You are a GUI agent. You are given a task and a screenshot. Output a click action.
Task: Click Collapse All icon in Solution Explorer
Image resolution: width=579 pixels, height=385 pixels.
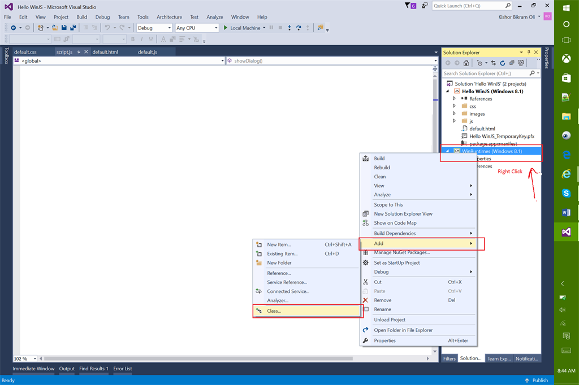click(x=511, y=63)
